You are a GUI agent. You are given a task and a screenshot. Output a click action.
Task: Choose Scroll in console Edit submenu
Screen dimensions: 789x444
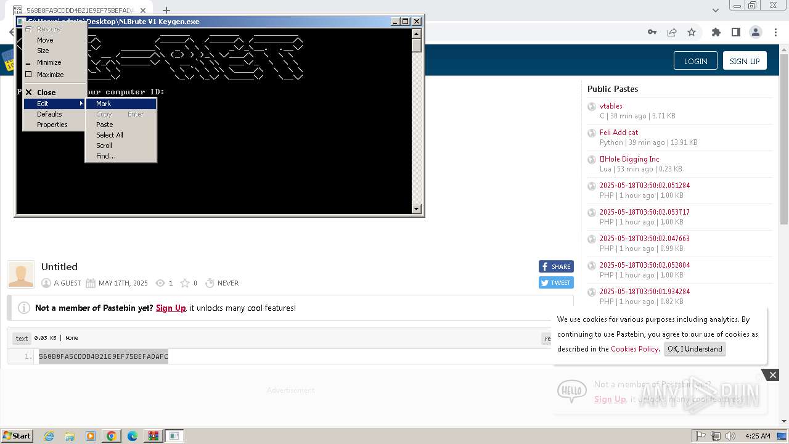[x=121, y=146]
